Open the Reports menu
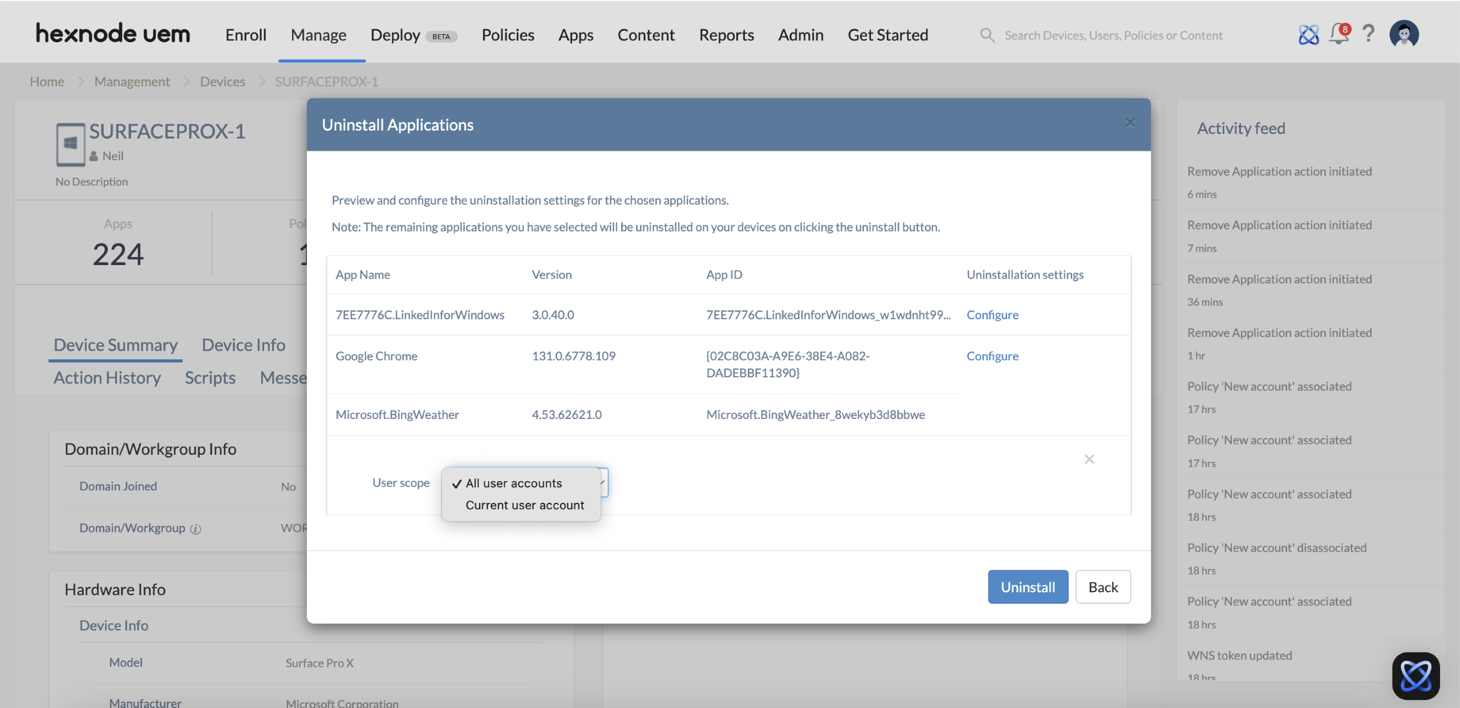This screenshot has height=708, width=1460. [727, 35]
